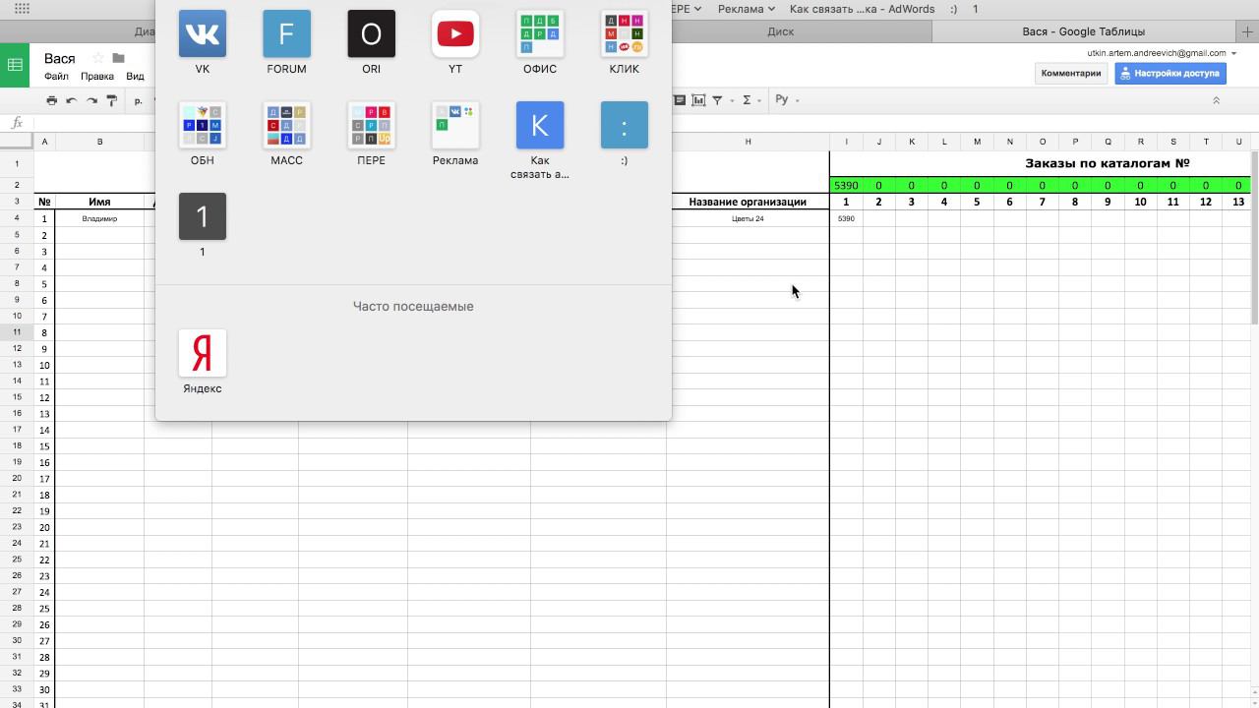The width and height of the screenshot is (1259, 708).
Task: Open the input language 'Ру' dropdown
Action: coord(787,100)
